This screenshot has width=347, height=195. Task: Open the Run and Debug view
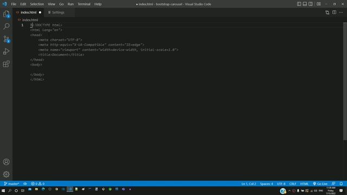tap(6, 51)
